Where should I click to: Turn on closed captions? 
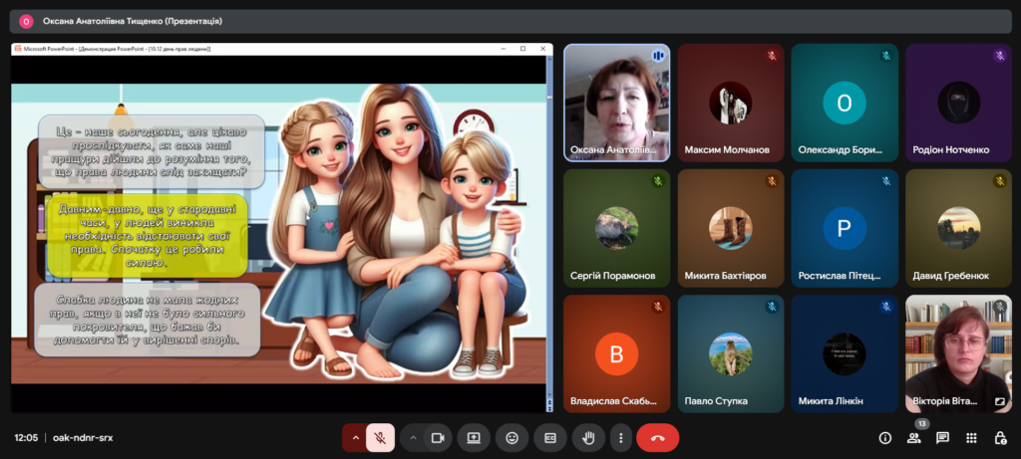click(549, 437)
